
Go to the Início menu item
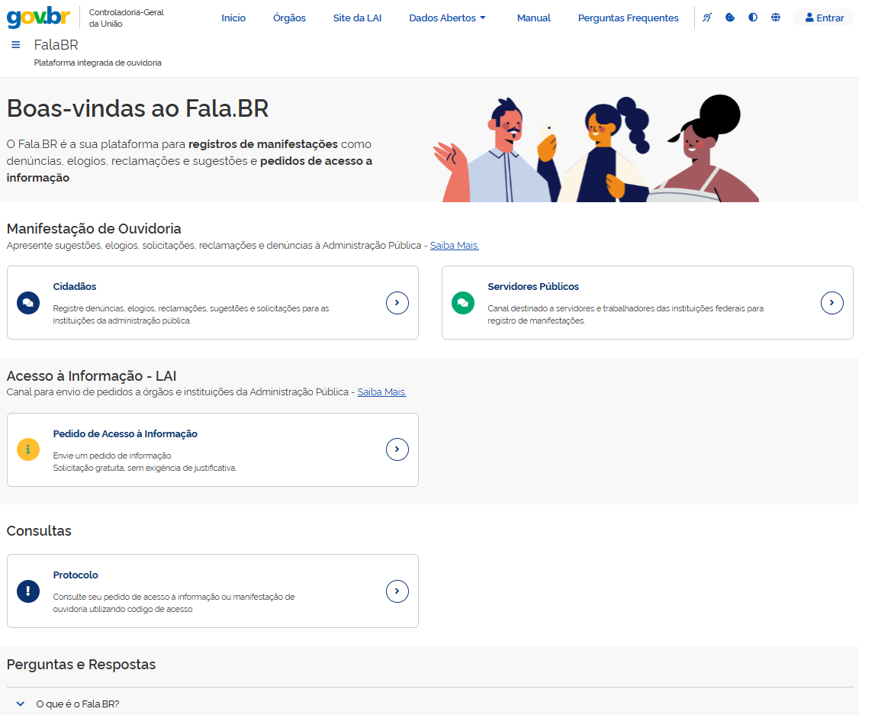233,18
